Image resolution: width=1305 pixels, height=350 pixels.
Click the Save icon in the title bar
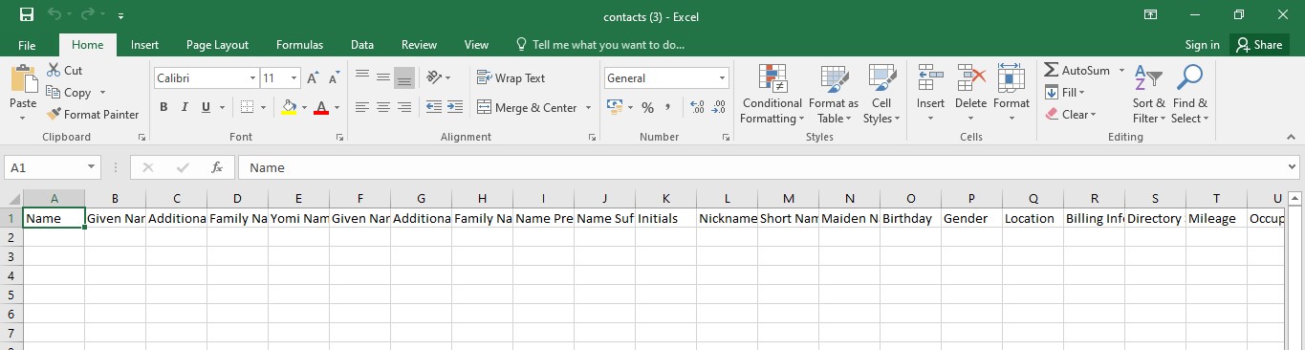coord(26,15)
